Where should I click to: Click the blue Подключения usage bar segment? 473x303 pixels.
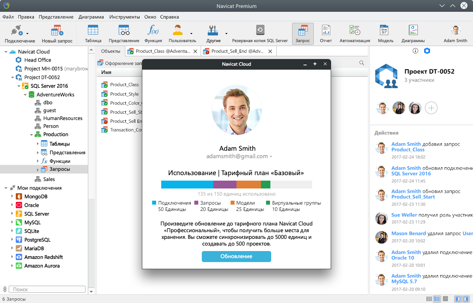click(187, 185)
